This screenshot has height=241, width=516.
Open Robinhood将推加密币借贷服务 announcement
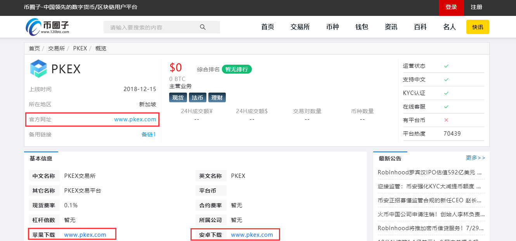coord(431,228)
